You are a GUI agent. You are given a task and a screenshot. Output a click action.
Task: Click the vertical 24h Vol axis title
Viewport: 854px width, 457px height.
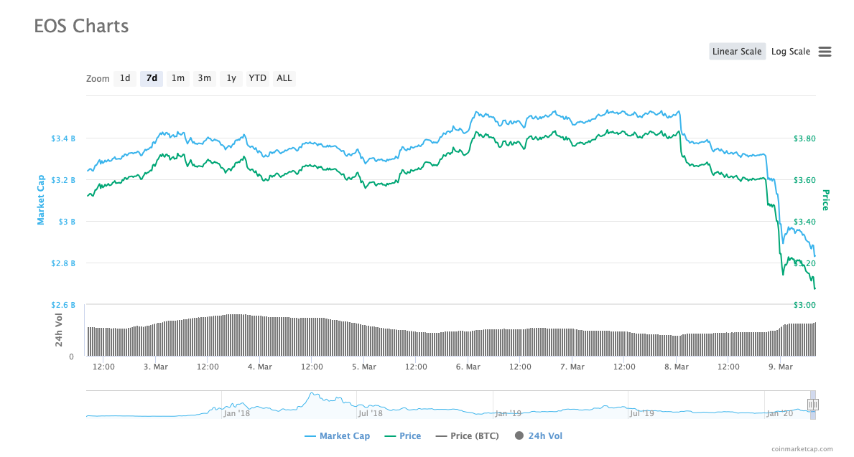(58, 330)
